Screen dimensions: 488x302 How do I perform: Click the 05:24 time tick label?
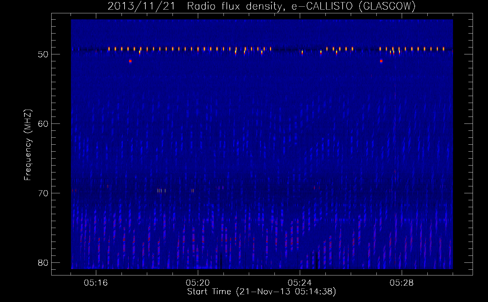[300, 283]
